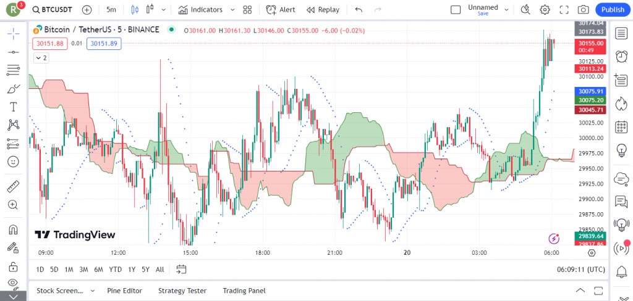Set date range to 5D
The width and height of the screenshot is (633, 301).
tap(54, 270)
